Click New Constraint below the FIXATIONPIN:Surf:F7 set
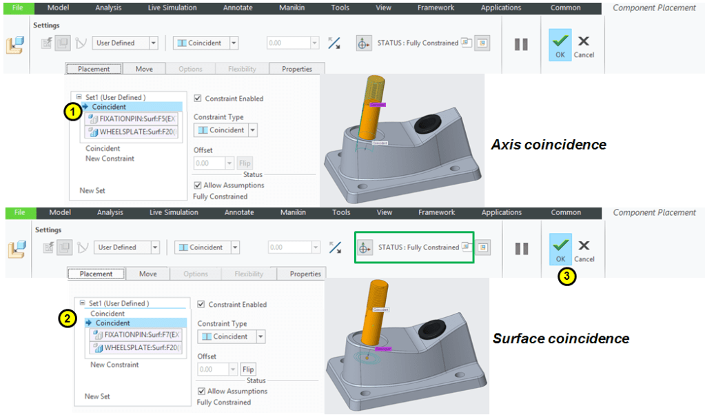705x417 pixels. [x=114, y=365]
